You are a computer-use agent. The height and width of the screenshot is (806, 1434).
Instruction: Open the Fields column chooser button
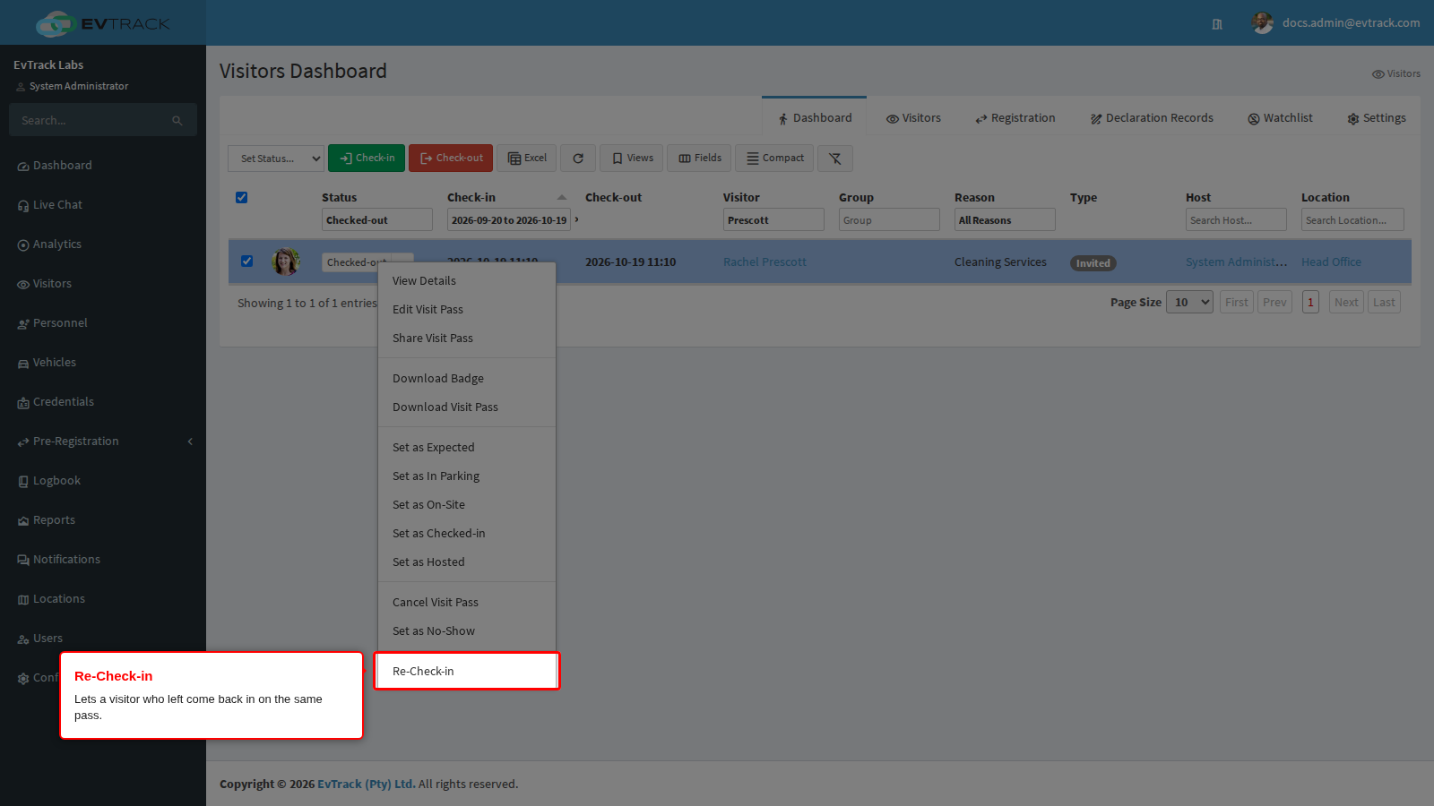coord(699,159)
